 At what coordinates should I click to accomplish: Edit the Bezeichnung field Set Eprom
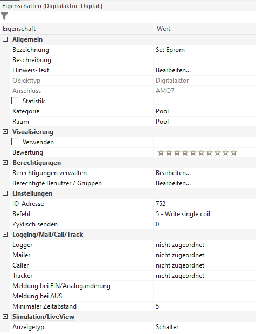205,50
